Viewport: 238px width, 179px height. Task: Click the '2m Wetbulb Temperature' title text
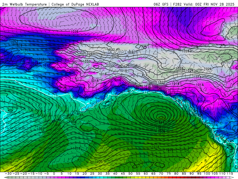click(24, 4)
